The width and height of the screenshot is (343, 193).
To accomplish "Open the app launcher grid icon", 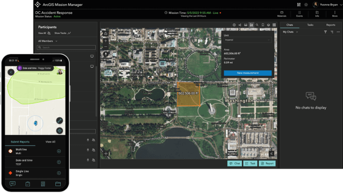I will (299, 5).
